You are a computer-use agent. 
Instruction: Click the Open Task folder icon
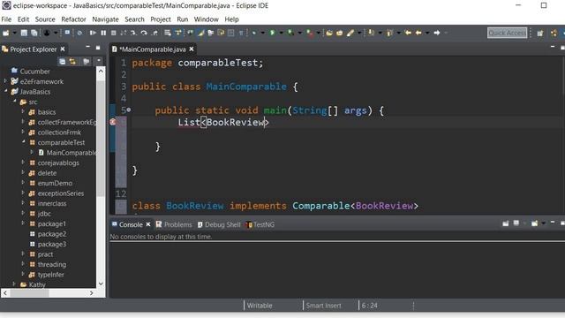pyautogui.click(x=339, y=33)
